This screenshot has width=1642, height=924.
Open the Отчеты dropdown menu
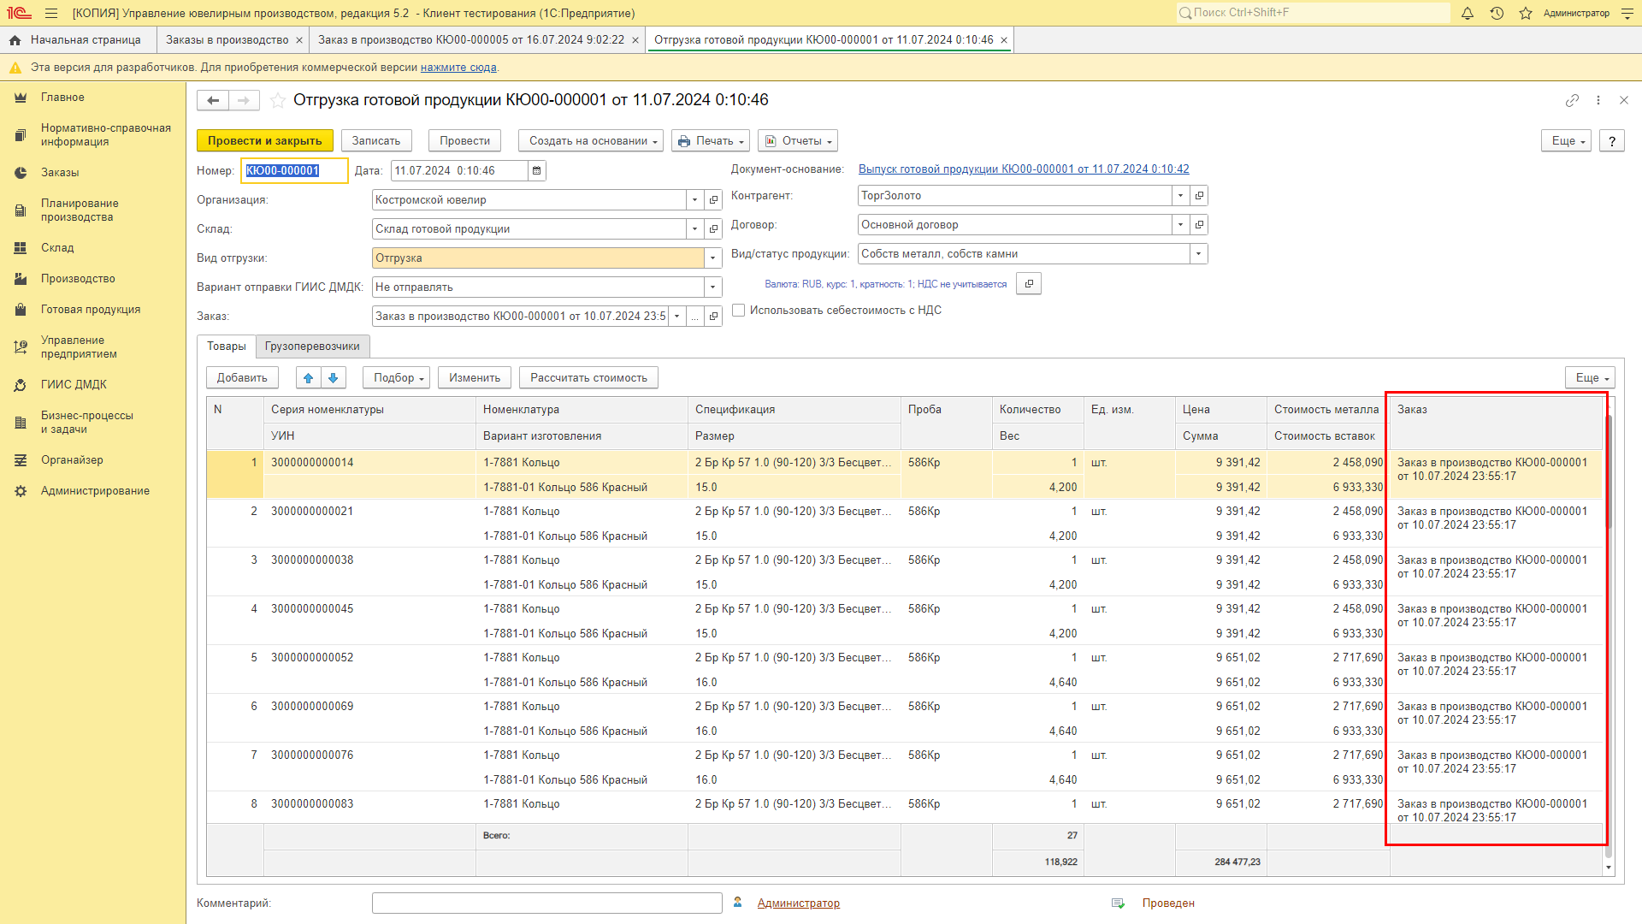click(798, 141)
